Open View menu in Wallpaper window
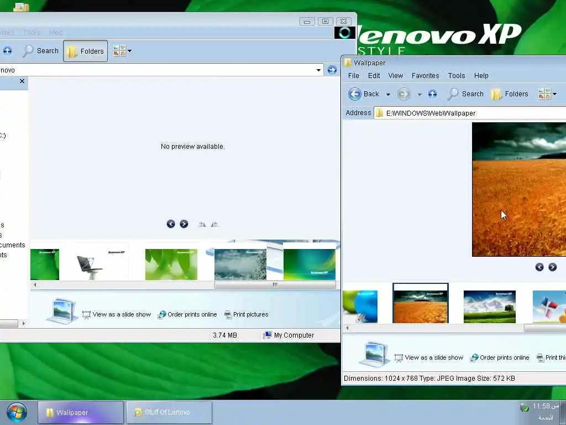Viewport: 566px width, 425px height. (396, 75)
